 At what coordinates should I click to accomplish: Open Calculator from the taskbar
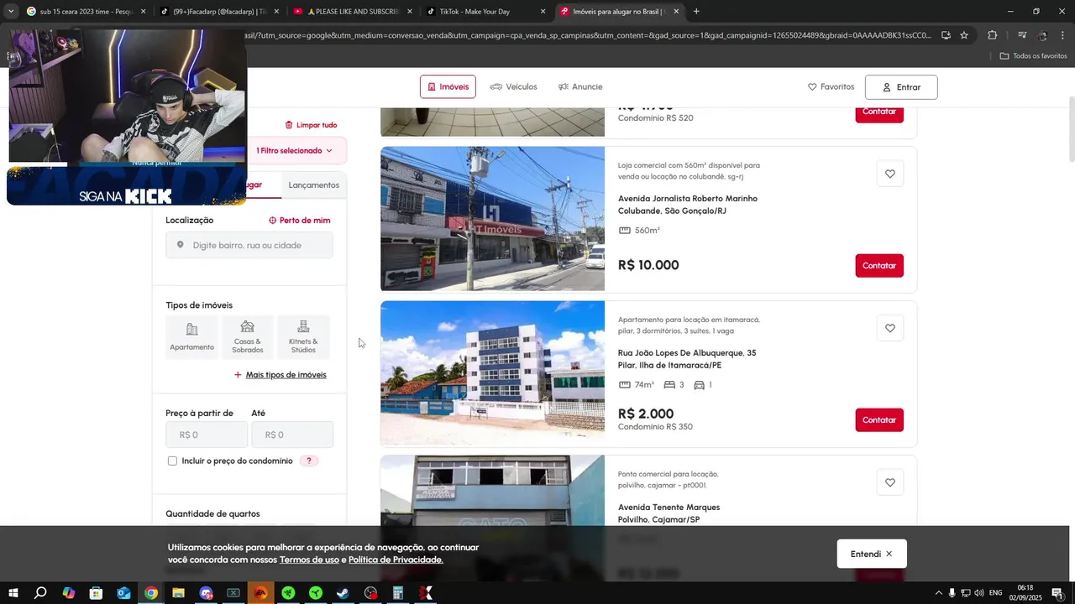tap(398, 593)
